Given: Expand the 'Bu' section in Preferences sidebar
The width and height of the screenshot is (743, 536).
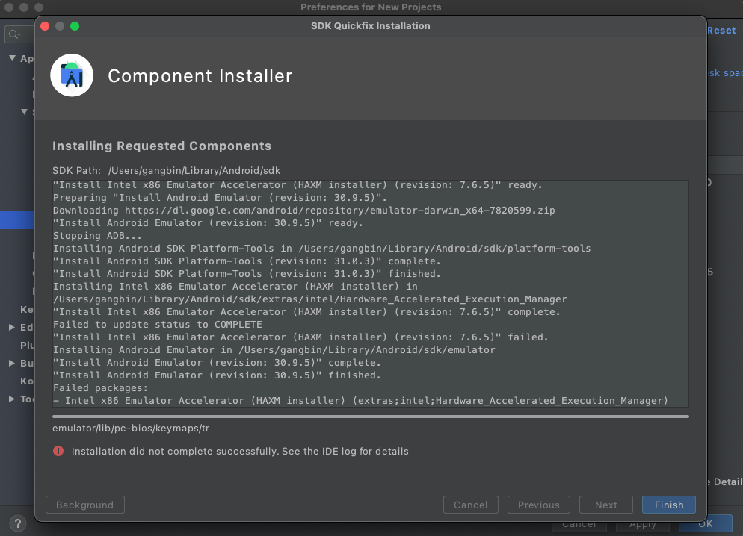Looking at the screenshot, I should tap(12, 363).
